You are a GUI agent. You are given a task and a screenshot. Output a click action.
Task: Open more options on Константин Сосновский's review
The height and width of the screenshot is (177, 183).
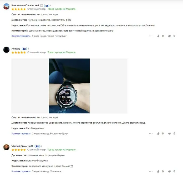[151, 36]
